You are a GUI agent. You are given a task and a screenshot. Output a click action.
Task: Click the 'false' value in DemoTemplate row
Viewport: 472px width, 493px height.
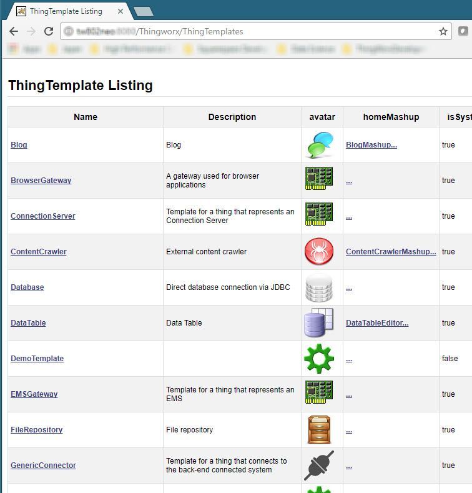click(450, 359)
